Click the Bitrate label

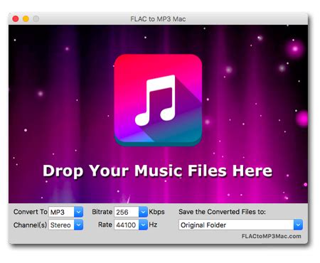tap(102, 212)
